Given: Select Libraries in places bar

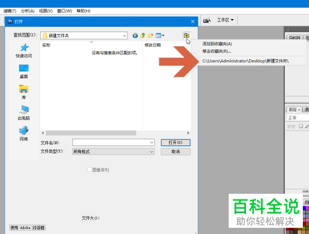Looking at the screenshot, I should point(23,92).
